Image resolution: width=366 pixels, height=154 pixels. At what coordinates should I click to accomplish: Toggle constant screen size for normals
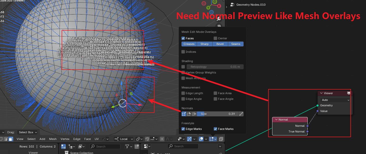[241, 114]
